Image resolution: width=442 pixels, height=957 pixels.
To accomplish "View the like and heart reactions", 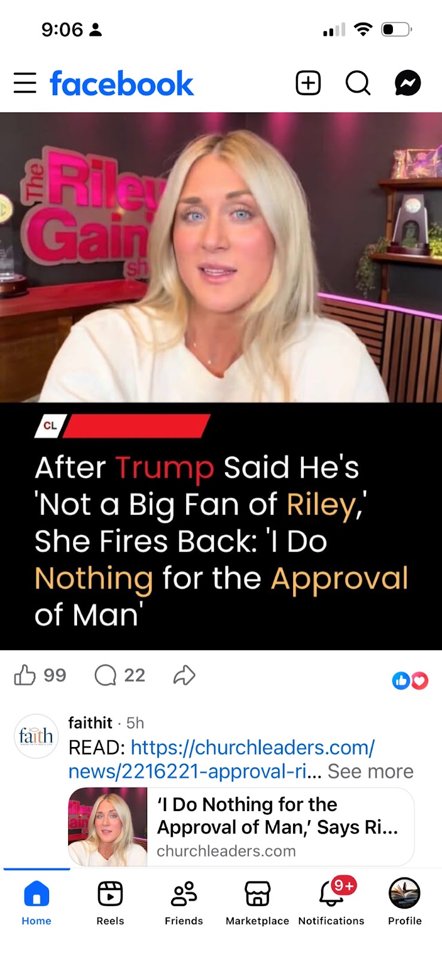I will pyautogui.click(x=410, y=681).
